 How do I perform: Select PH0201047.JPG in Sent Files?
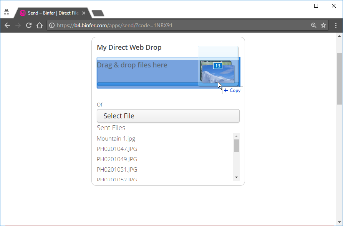117,149
